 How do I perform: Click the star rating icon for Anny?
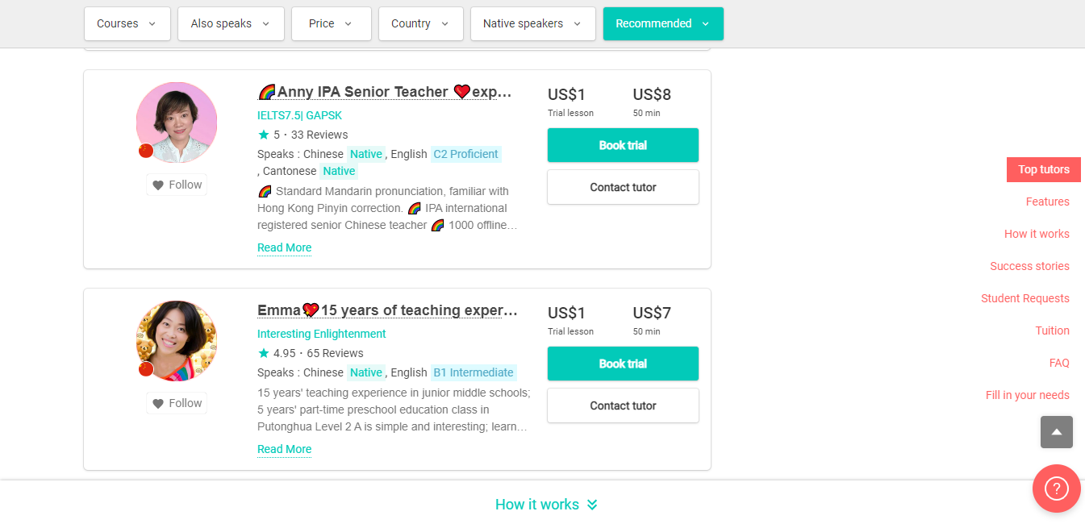click(x=263, y=135)
